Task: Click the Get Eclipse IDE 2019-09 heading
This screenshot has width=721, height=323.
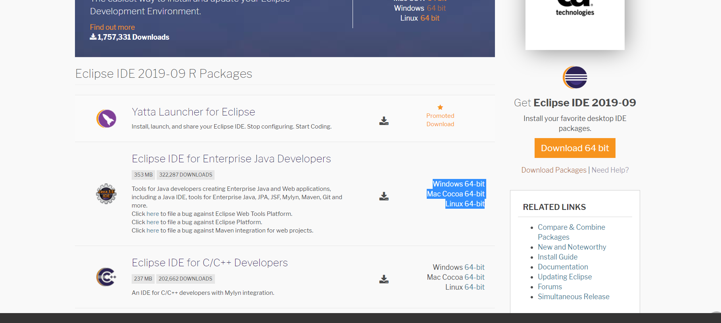Action: tap(575, 103)
